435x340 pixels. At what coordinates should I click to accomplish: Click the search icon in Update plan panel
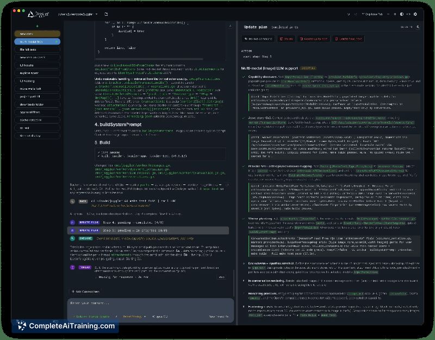coord(418,27)
